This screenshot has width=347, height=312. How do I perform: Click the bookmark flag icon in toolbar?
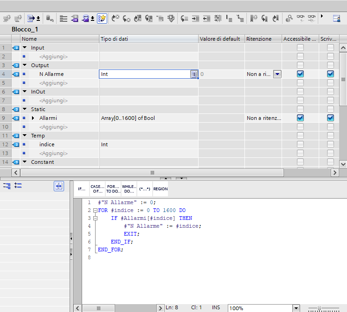click(254, 19)
